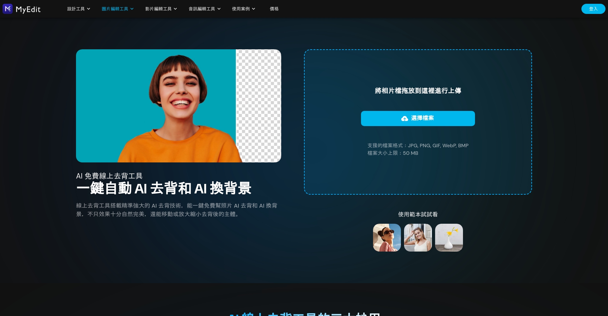The image size is (608, 316).
Task: Open the 使用案例 menu
Action: (241, 9)
